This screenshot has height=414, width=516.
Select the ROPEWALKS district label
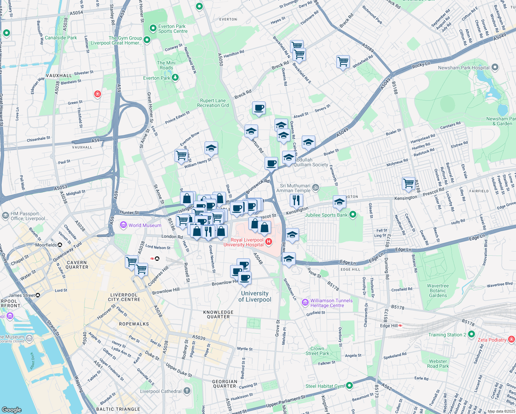[x=134, y=324]
